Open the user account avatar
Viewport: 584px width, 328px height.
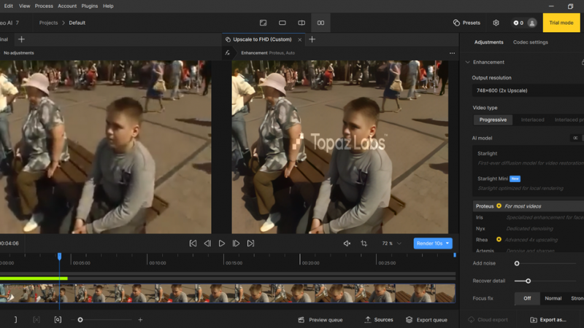(532, 23)
